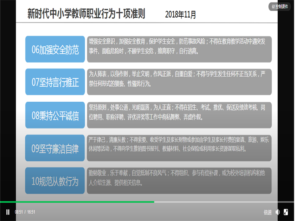
Task: Open the 倍速 playback speed menu
Action: click(x=267, y=212)
